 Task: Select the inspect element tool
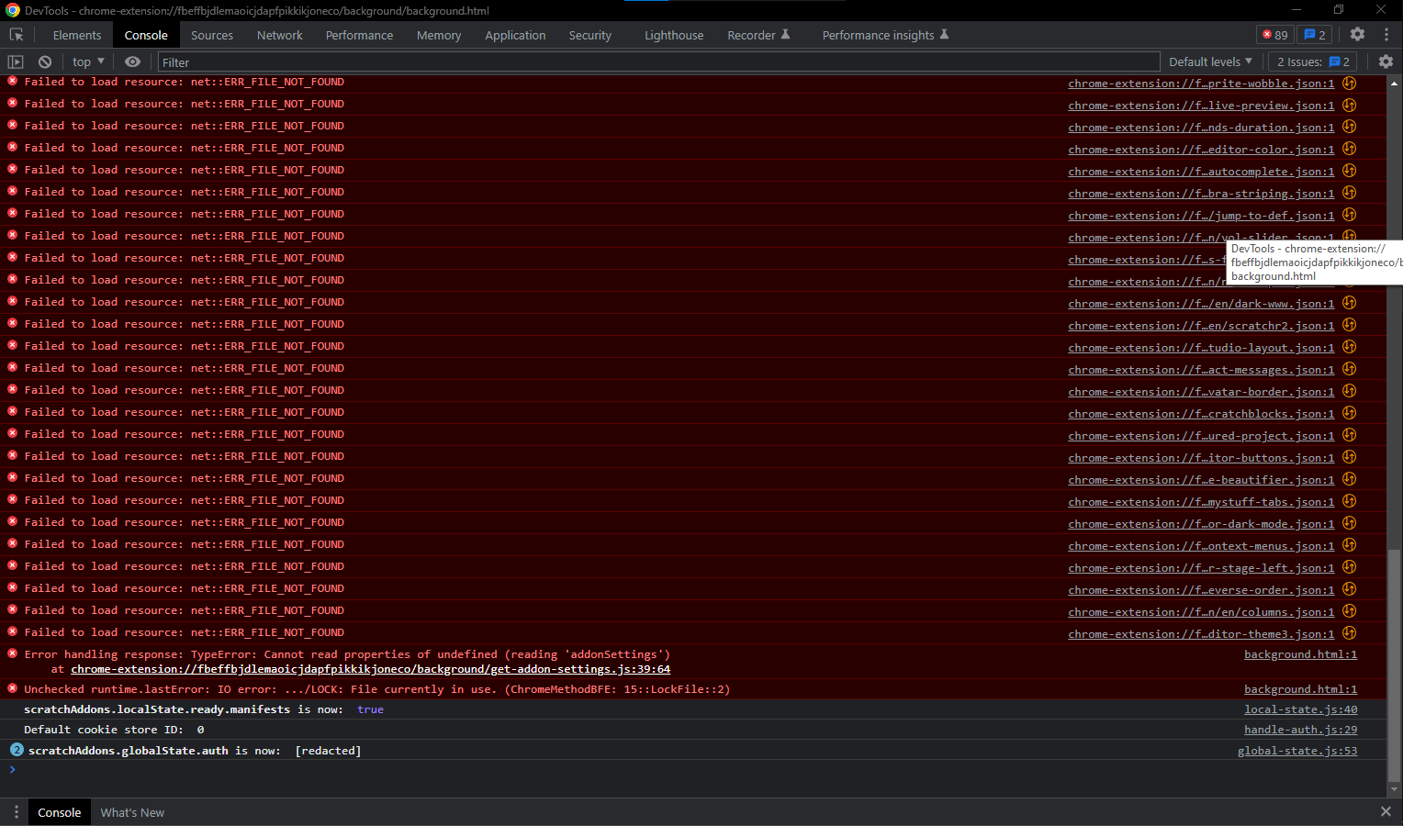16,34
